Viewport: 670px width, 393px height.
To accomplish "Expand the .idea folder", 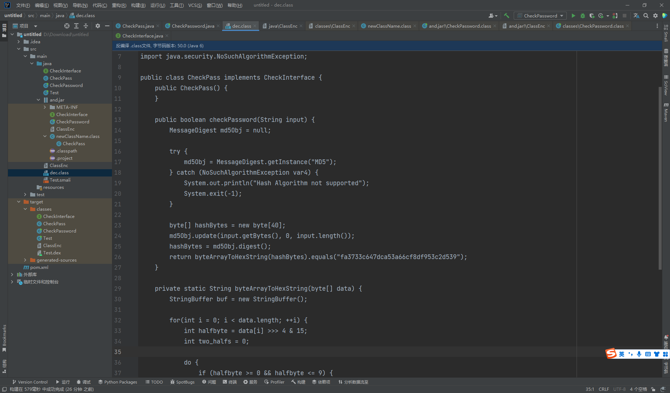I will pos(19,41).
